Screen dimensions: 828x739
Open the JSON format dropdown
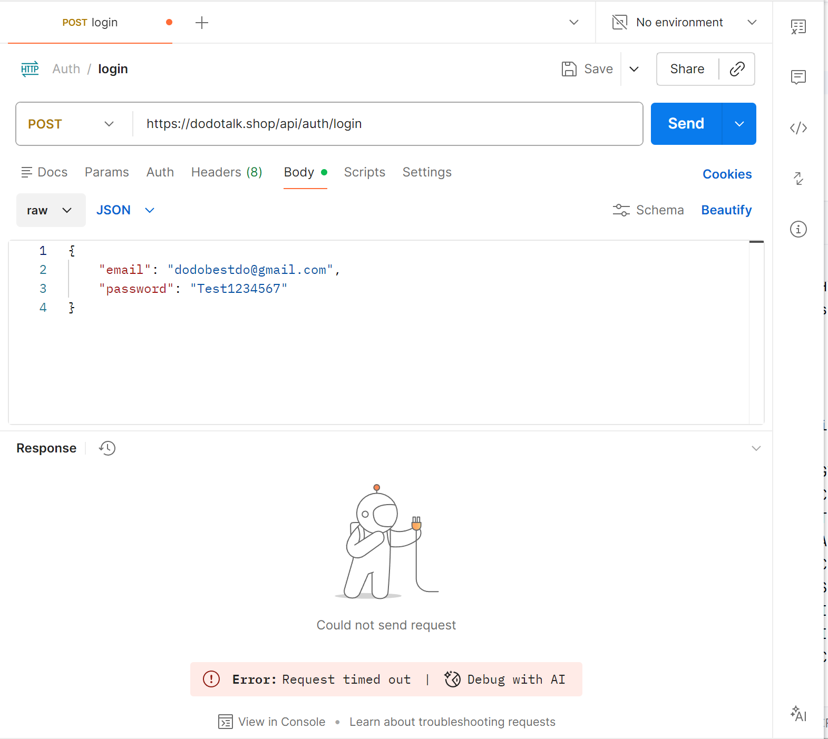pos(125,210)
